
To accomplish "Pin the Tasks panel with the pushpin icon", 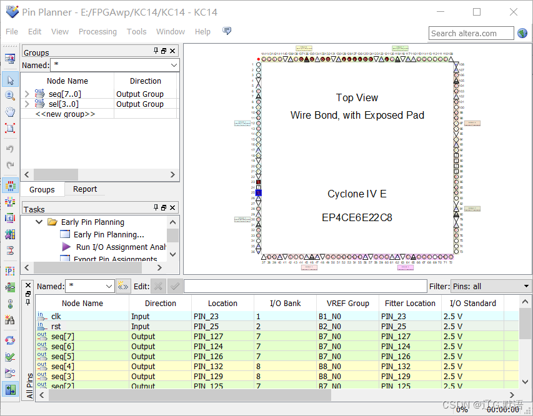I will click(x=156, y=207).
